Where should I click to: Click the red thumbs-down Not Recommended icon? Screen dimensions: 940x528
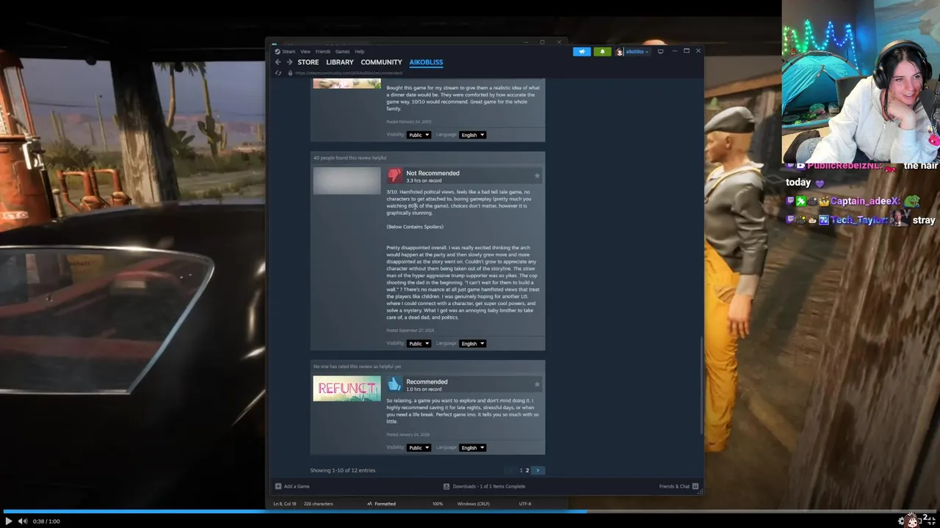(395, 175)
